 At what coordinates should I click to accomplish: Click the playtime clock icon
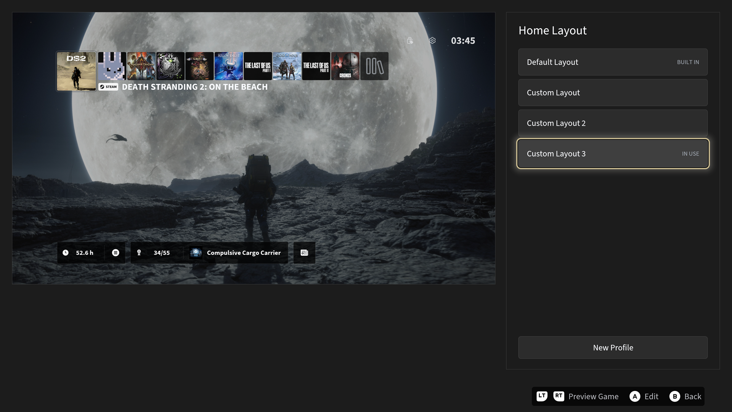coord(66,253)
